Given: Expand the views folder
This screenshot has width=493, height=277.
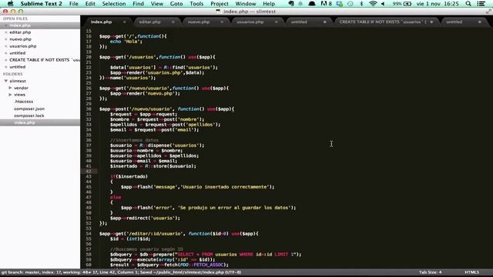Looking at the screenshot, I should (x=10, y=95).
